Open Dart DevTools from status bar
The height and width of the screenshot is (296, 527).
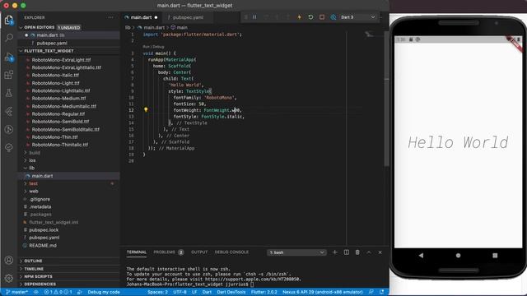(231, 292)
